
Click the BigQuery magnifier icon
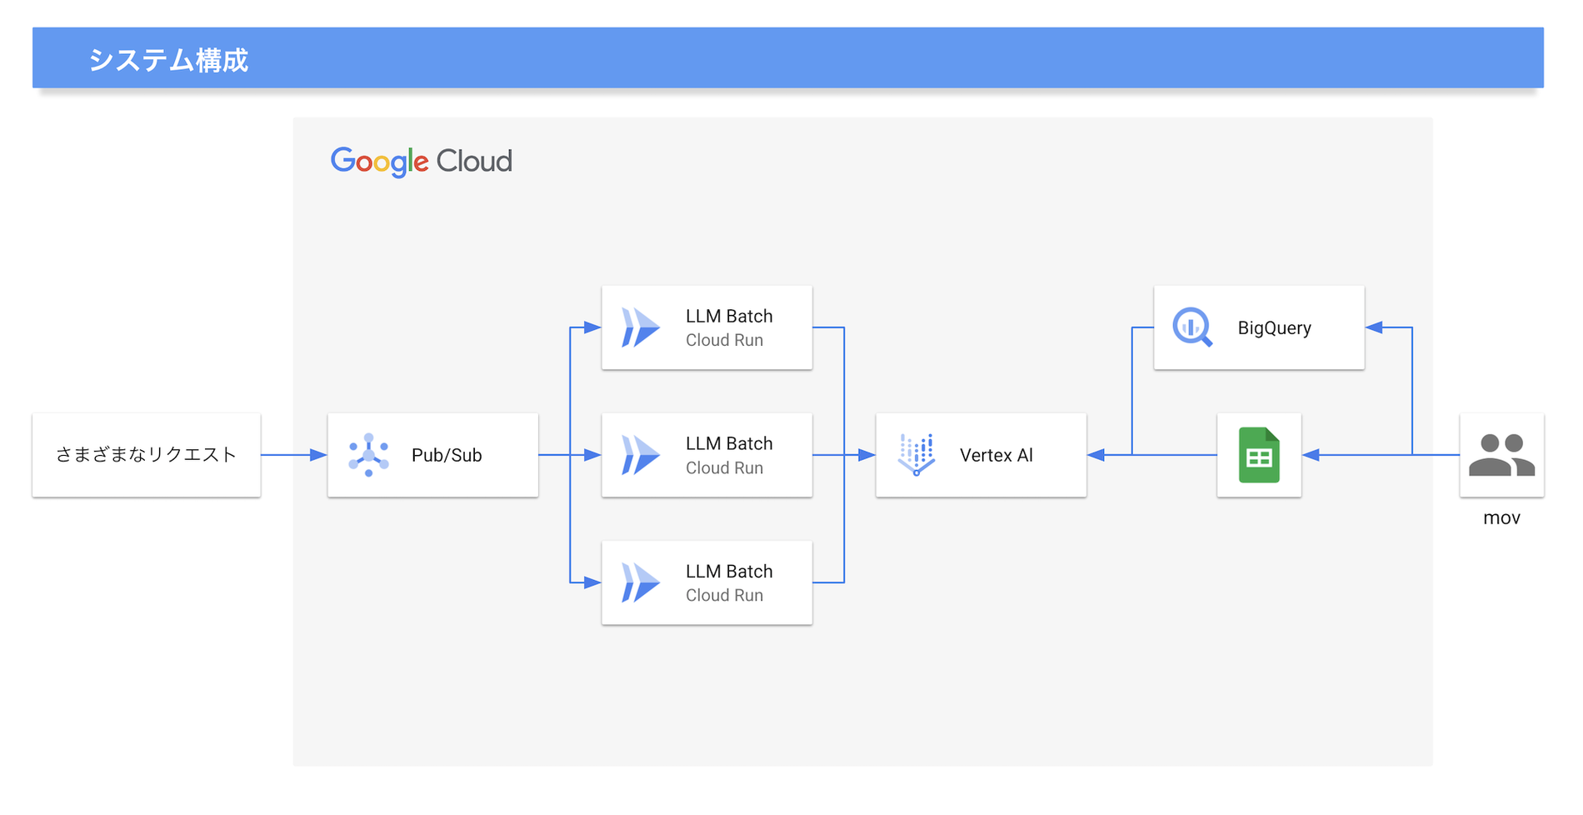(x=1192, y=327)
